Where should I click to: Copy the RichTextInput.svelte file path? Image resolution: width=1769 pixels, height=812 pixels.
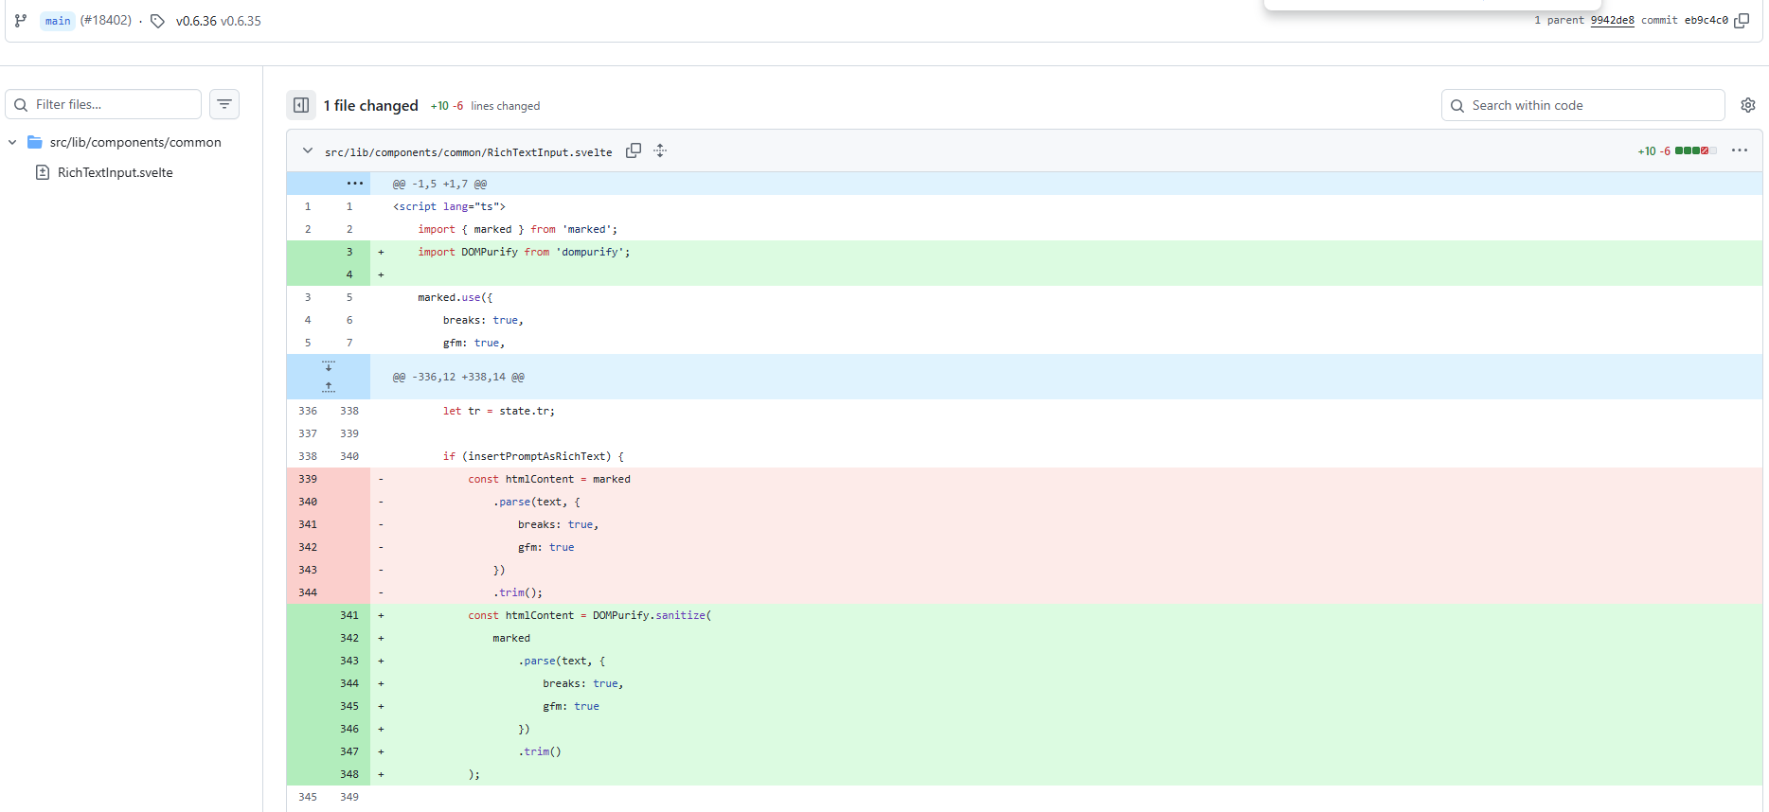point(634,150)
